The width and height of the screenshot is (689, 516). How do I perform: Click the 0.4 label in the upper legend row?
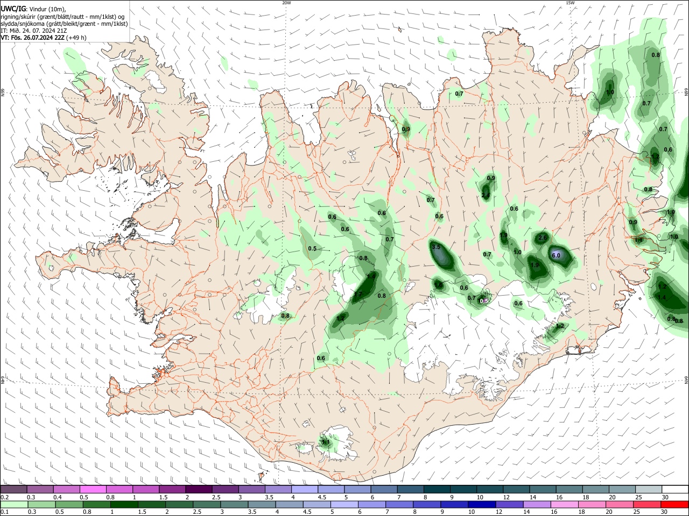point(58,497)
